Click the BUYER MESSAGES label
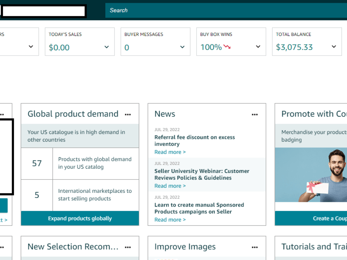Screen dimensions: 347x260 click(144, 34)
